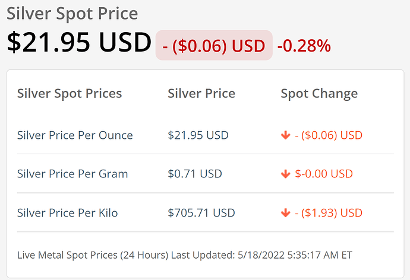
Task: Click the -($0.06) USD ounce spot change
Action: (329, 135)
